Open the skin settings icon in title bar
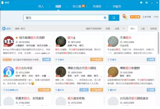Viewport: 160px width, 109px height. pyautogui.click(x=147, y=3)
